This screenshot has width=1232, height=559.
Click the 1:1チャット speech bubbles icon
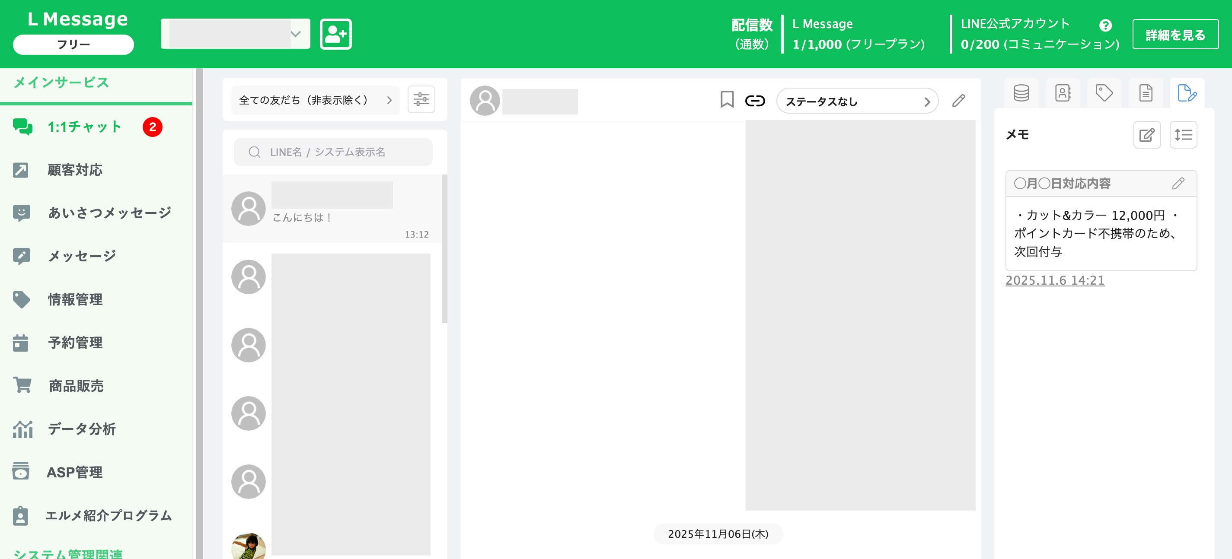(22, 127)
